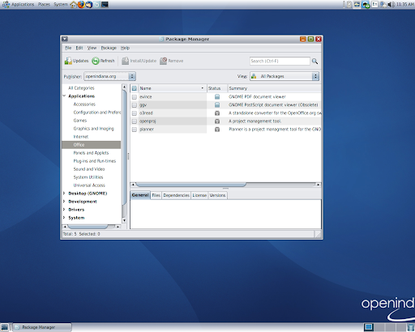Select the General tab
This screenshot has width=415, height=332.
tap(140, 195)
